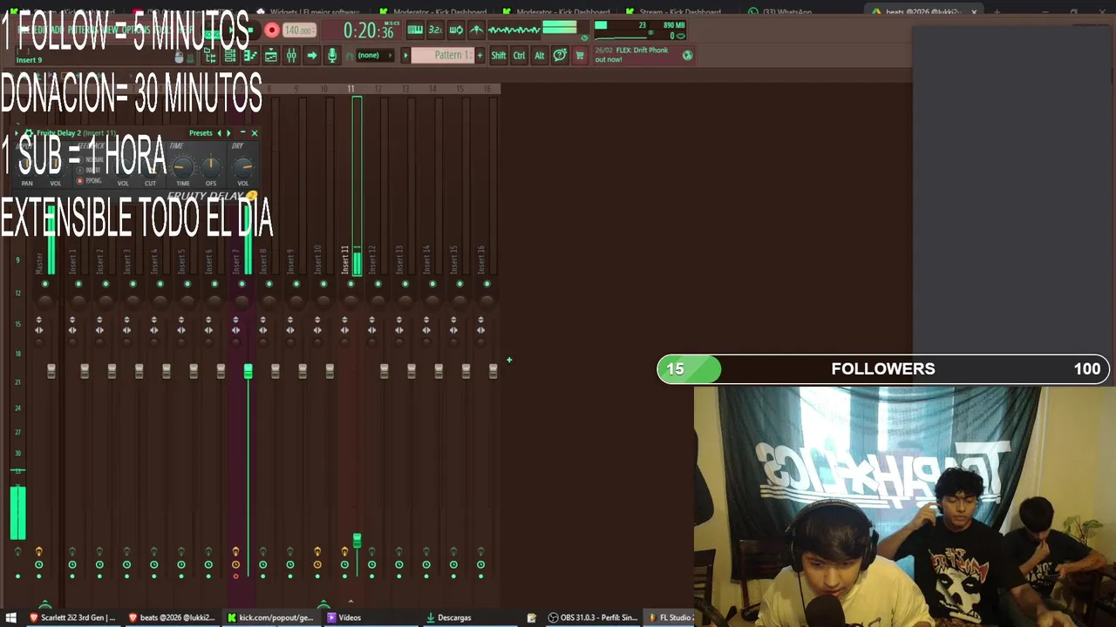Image resolution: width=1116 pixels, height=627 pixels.
Task: Click the phase invert arrows on Insert 5
Action: (x=181, y=320)
